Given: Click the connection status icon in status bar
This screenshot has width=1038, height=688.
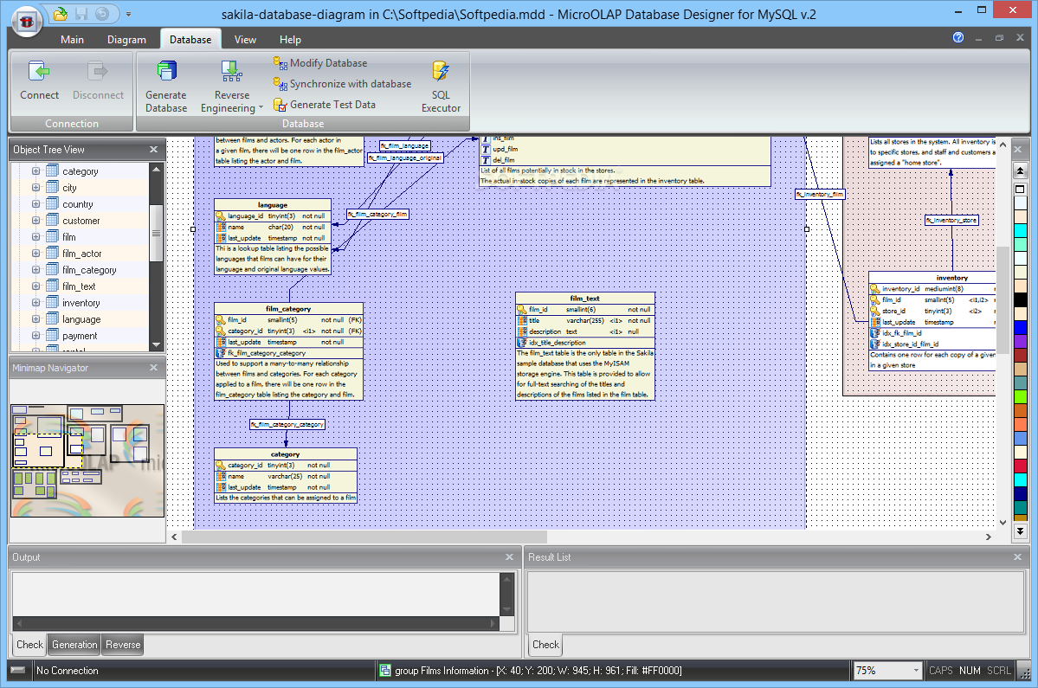Looking at the screenshot, I should [x=18, y=670].
